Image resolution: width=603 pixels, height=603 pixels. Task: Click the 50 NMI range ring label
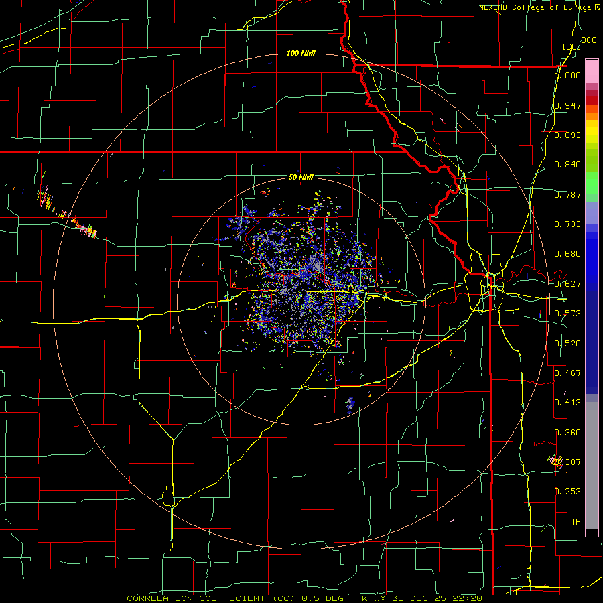(301, 177)
